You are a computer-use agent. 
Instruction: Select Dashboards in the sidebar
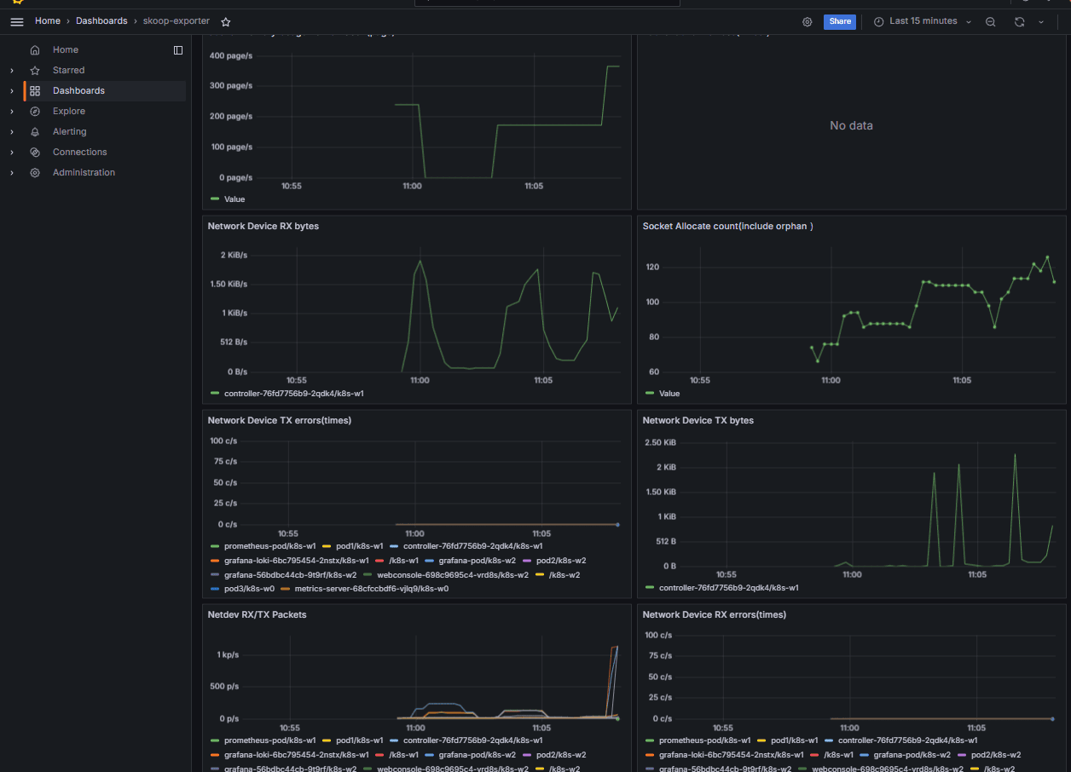78,91
